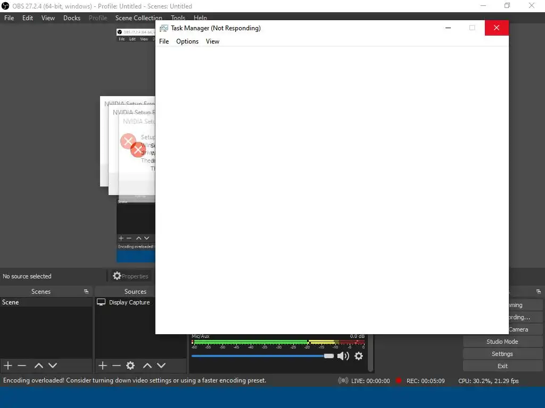Remove selected scene with minus icon

point(22,365)
